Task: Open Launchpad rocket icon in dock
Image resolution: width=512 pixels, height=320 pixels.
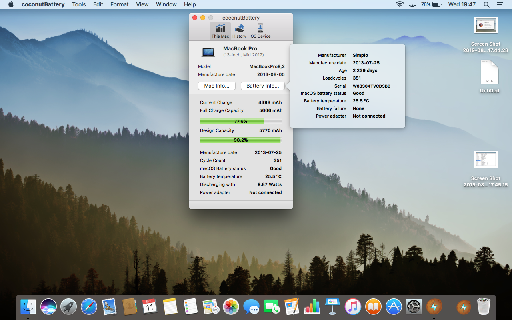Action: tap(69, 307)
